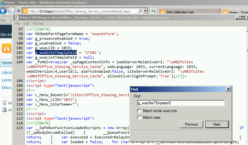Click L_Menu_SiteTheme variable on line 110
This screenshot has width=248, height=145.
click(x=52, y=104)
